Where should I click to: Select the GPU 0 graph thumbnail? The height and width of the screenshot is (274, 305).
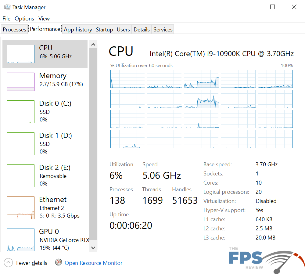click(21, 240)
